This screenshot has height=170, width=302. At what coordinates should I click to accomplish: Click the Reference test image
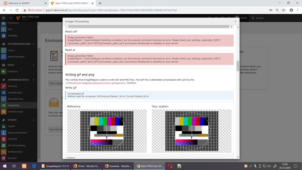click(x=107, y=131)
